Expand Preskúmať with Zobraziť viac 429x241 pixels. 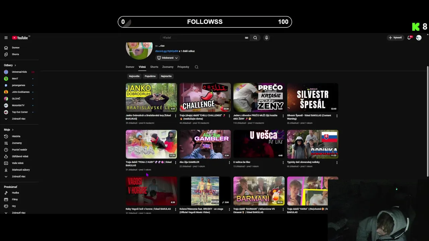pos(19,213)
